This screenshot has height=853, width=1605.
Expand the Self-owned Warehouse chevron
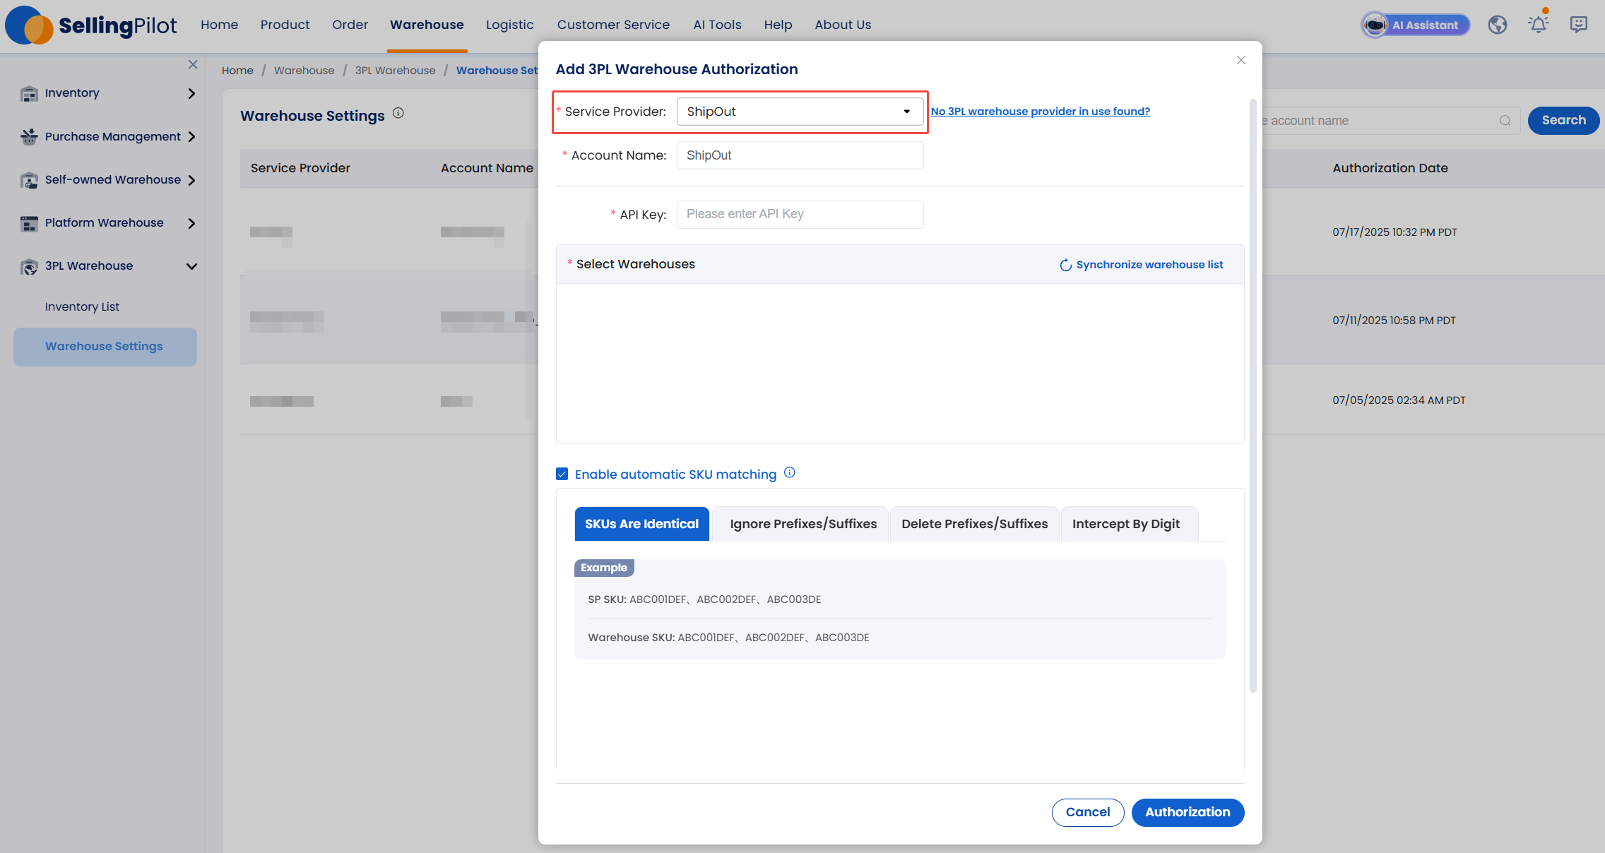tap(191, 180)
